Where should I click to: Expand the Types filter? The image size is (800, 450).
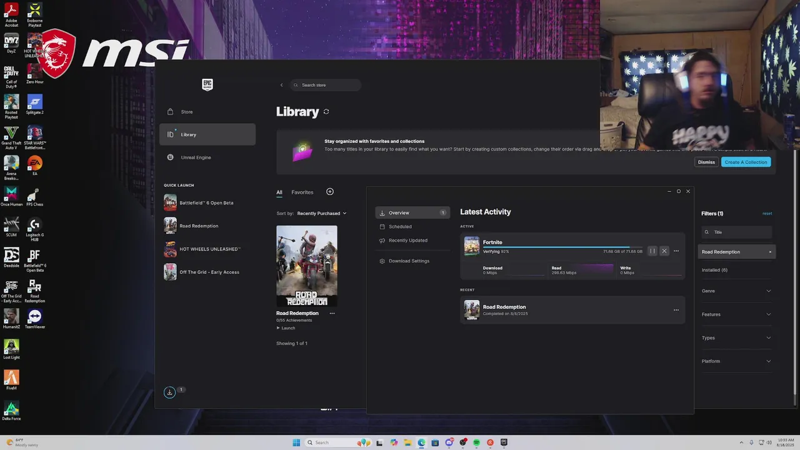coord(736,338)
